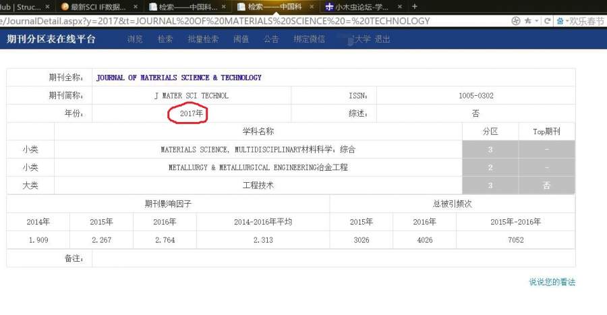Click 2016 citation count 4026
Viewport: 607px width, 315px height.
(x=425, y=240)
